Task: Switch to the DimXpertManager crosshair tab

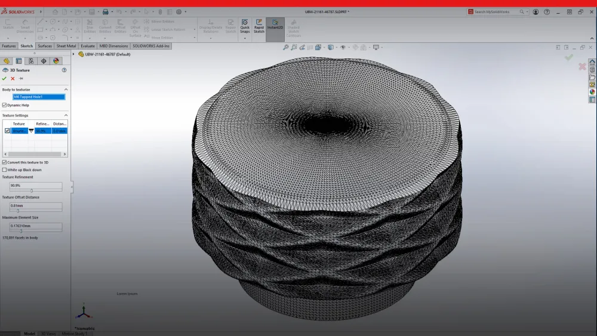Action: point(44,61)
